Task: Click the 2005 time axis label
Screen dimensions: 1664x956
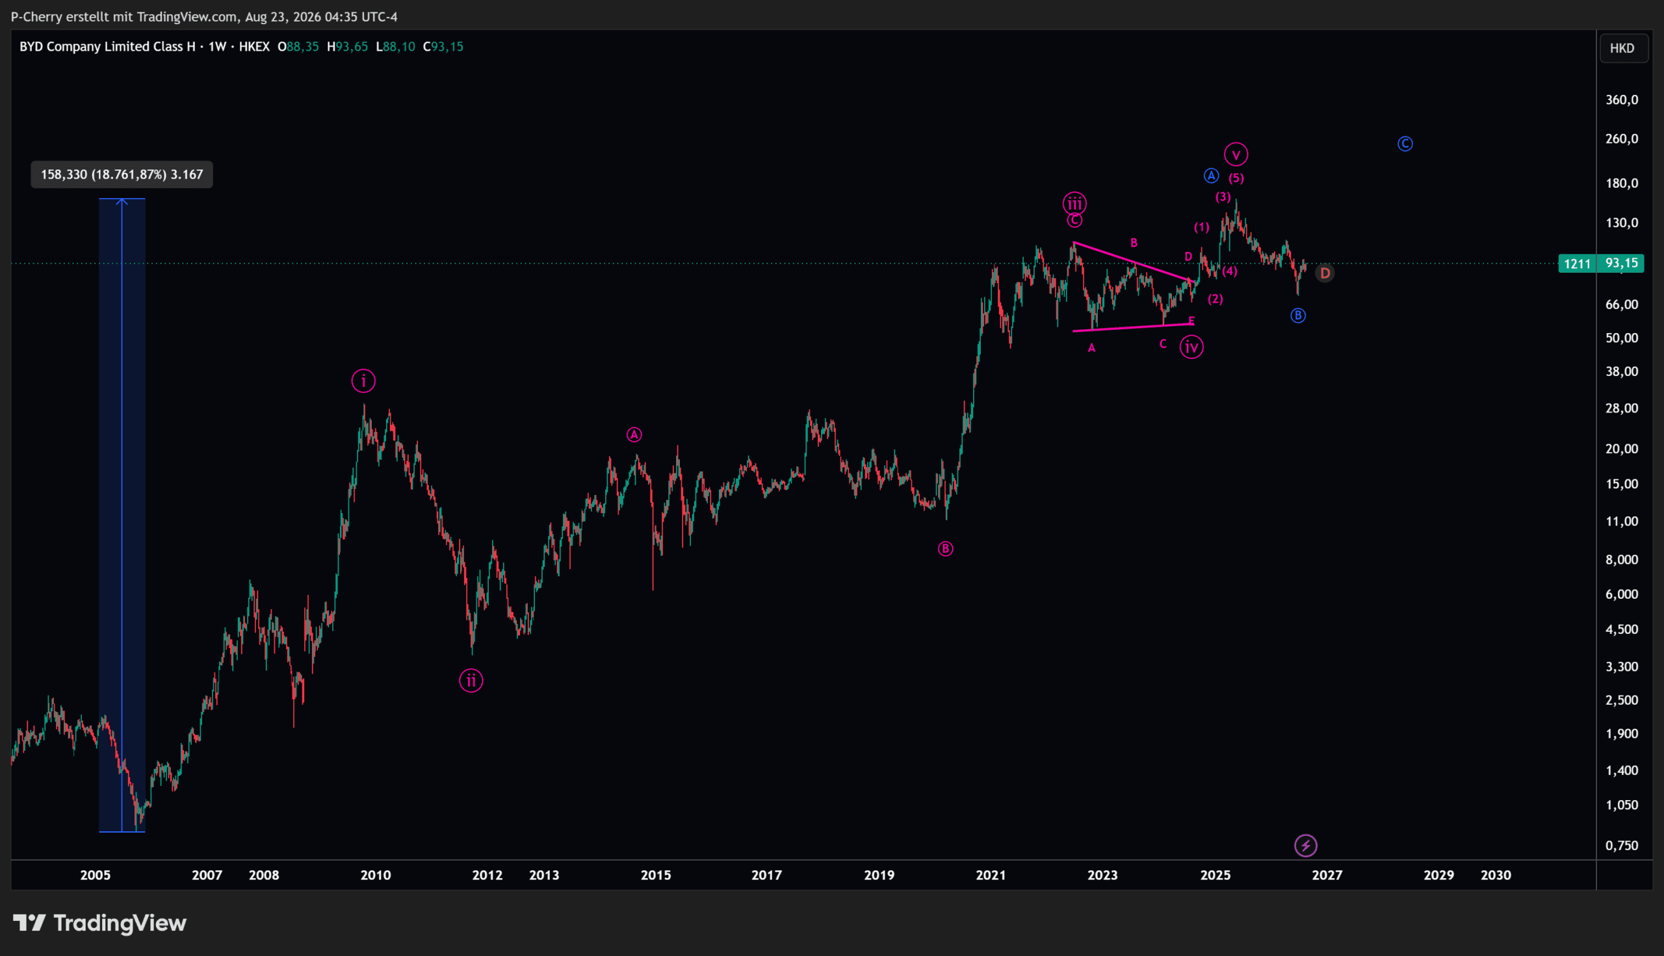Action: pos(96,875)
